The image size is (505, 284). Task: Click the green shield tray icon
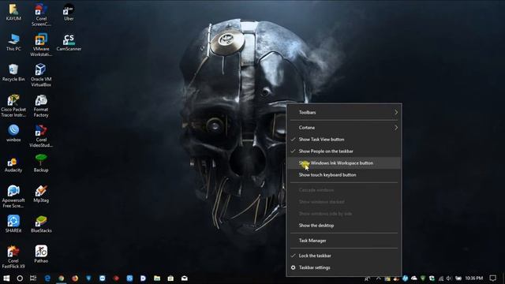pyautogui.click(x=423, y=278)
